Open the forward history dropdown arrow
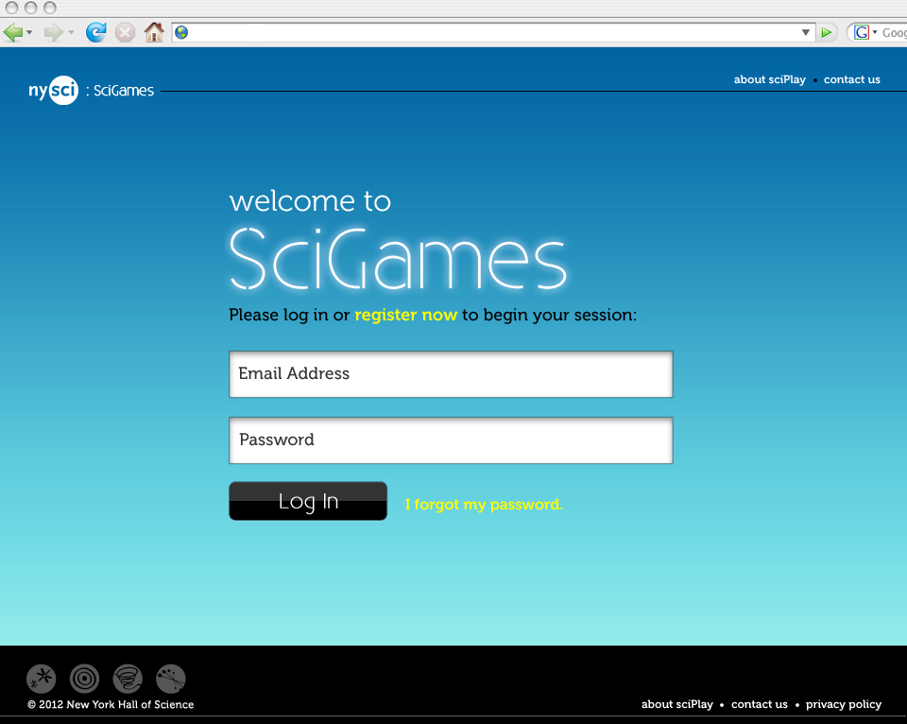The height and width of the screenshot is (724, 907). pyautogui.click(x=71, y=32)
